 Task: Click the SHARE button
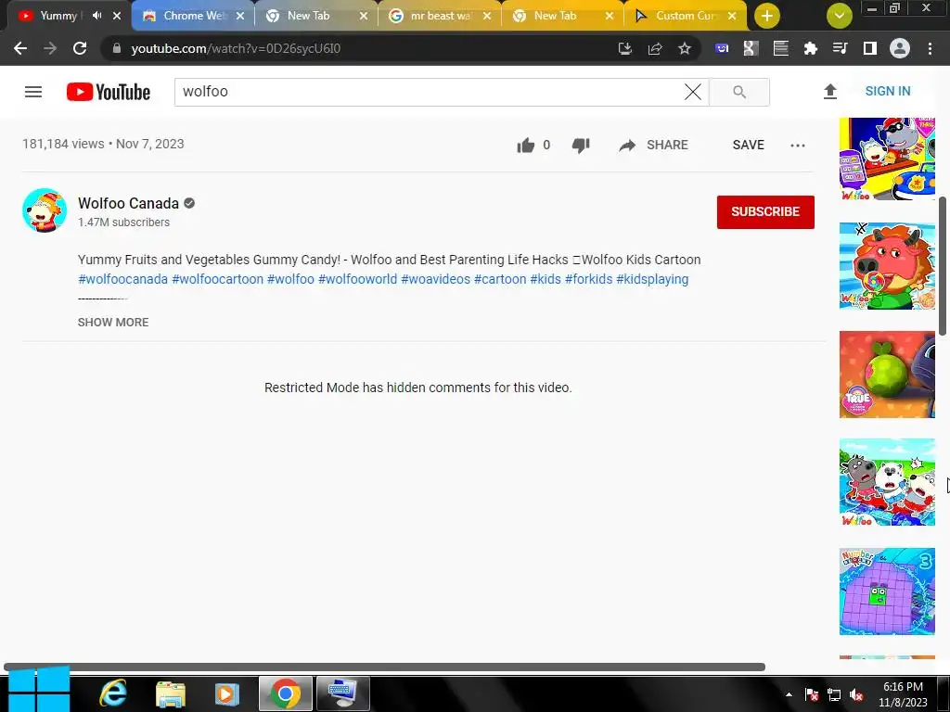tap(653, 146)
